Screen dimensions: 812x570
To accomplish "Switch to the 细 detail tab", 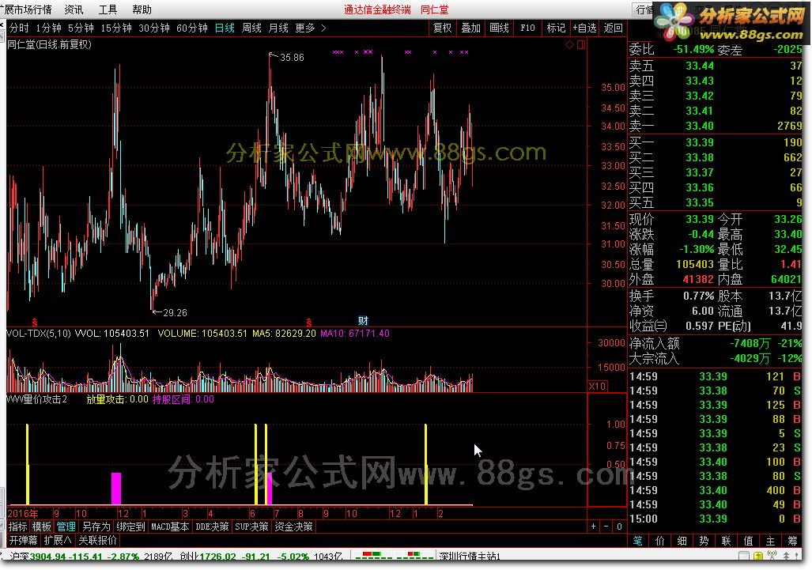I will (x=682, y=541).
